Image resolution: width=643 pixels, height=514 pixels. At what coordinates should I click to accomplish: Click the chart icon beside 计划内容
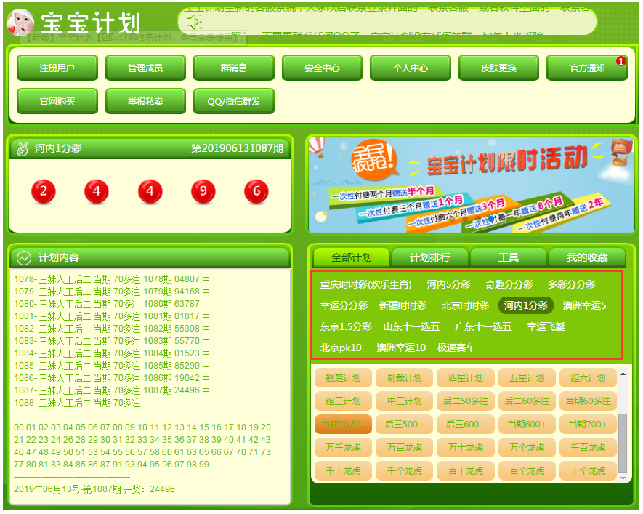[x=24, y=258]
